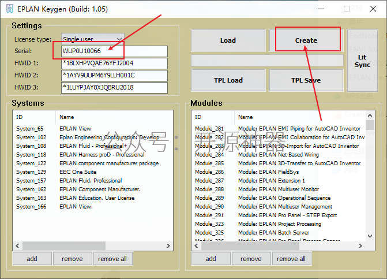Click the Modules list Name column header
Image resolution: width=387 pixels, height=279 pixels.
pos(300,117)
